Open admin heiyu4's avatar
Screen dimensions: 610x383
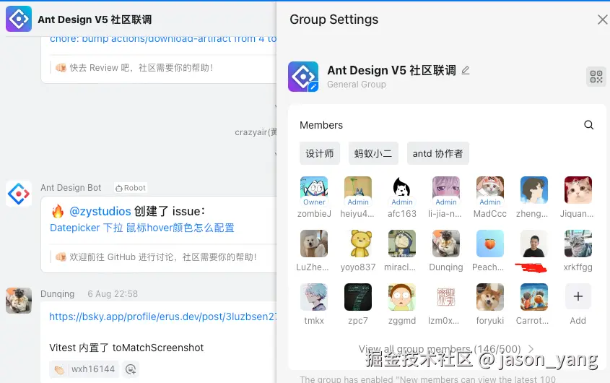tap(358, 190)
